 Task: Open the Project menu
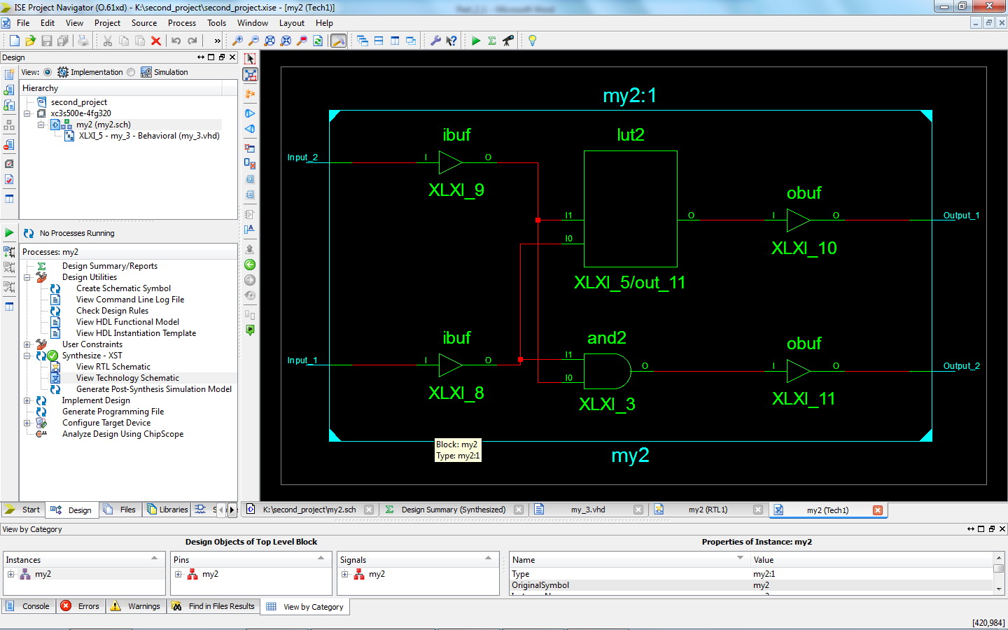107,23
